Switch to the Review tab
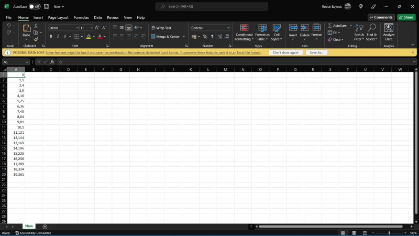The height and width of the screenshot is (236, 419). tap(113, 17)
